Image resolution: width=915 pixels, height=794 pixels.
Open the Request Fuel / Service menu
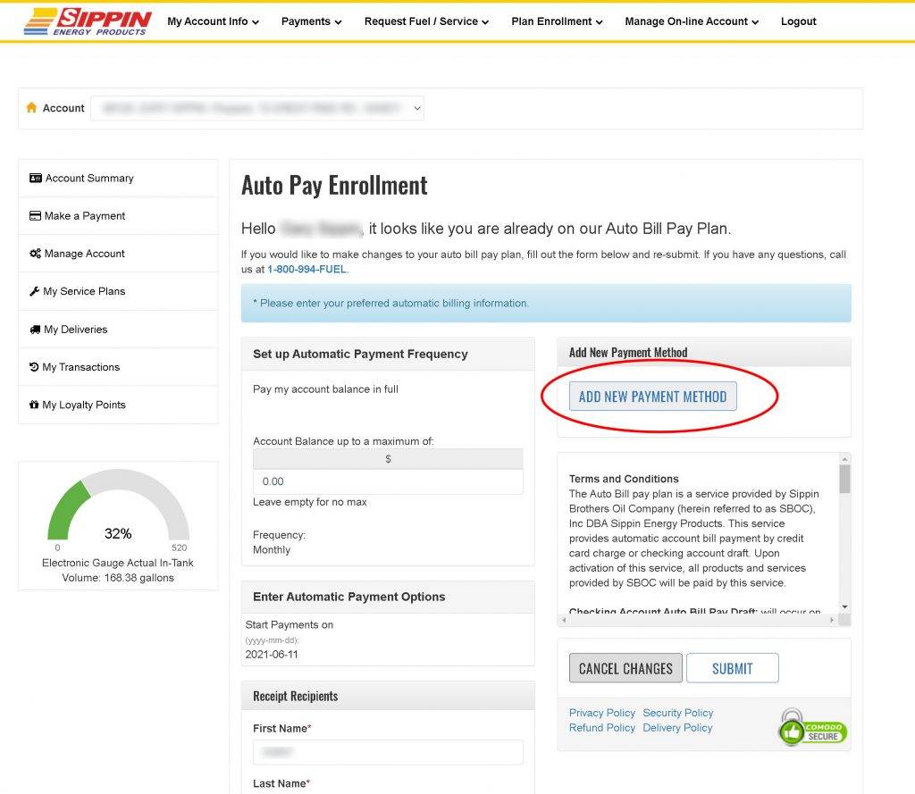click(426, 21)
